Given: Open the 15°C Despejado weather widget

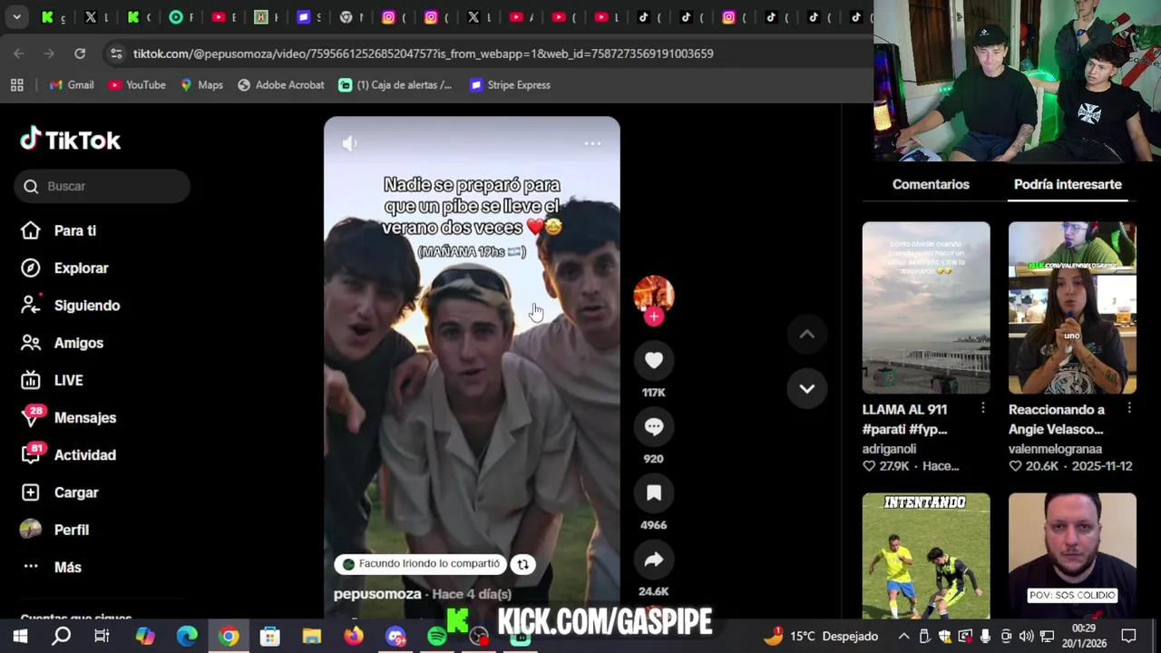Looking at the screenshot, I should (822, 636).
